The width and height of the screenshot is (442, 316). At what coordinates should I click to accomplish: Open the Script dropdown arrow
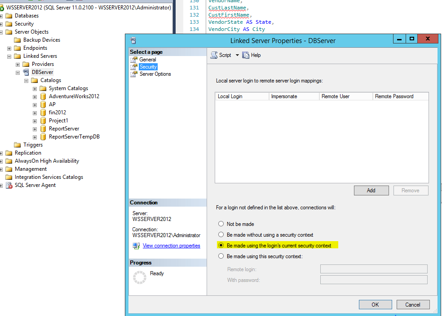coord(237,55)
